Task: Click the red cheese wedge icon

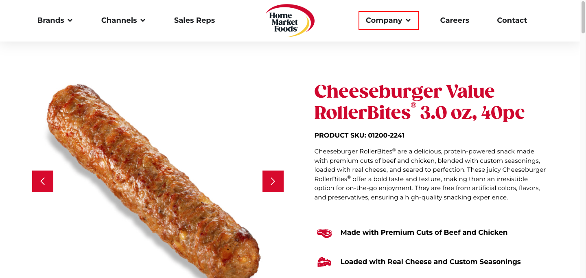Action: [324, 262]
